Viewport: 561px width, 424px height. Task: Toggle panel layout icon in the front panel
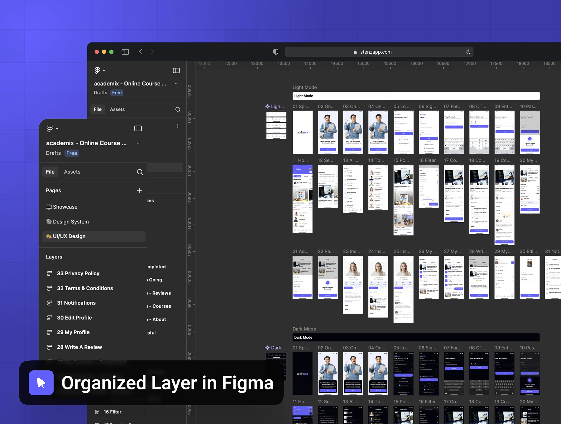(x=138, y=128)
